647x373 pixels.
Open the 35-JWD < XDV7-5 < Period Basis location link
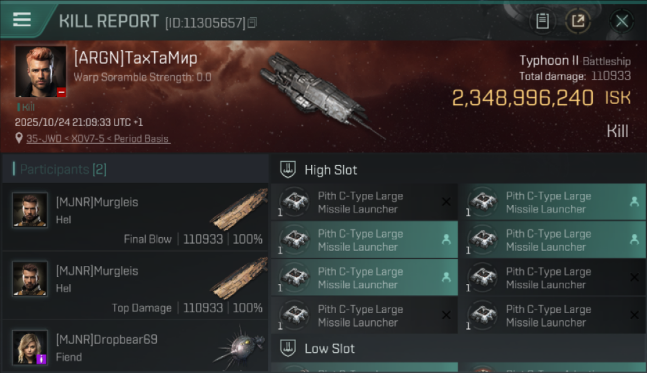[x=98, y=139]
